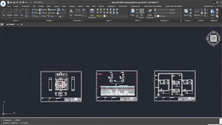Select the Polyline tool
This screenshot has width=222, height=125.
pyautogui.click(x=9, y=12)
